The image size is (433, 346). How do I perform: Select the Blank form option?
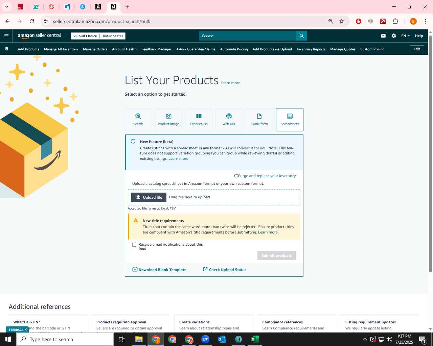click(x=259, y=120)
